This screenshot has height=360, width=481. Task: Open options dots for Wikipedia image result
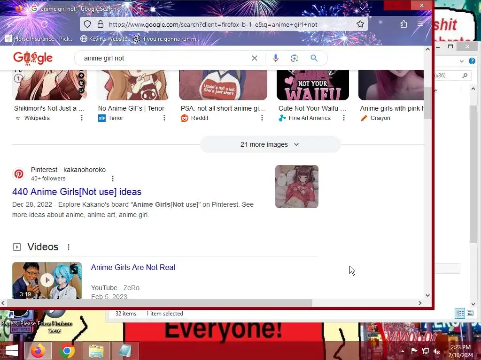coord(82,118)
